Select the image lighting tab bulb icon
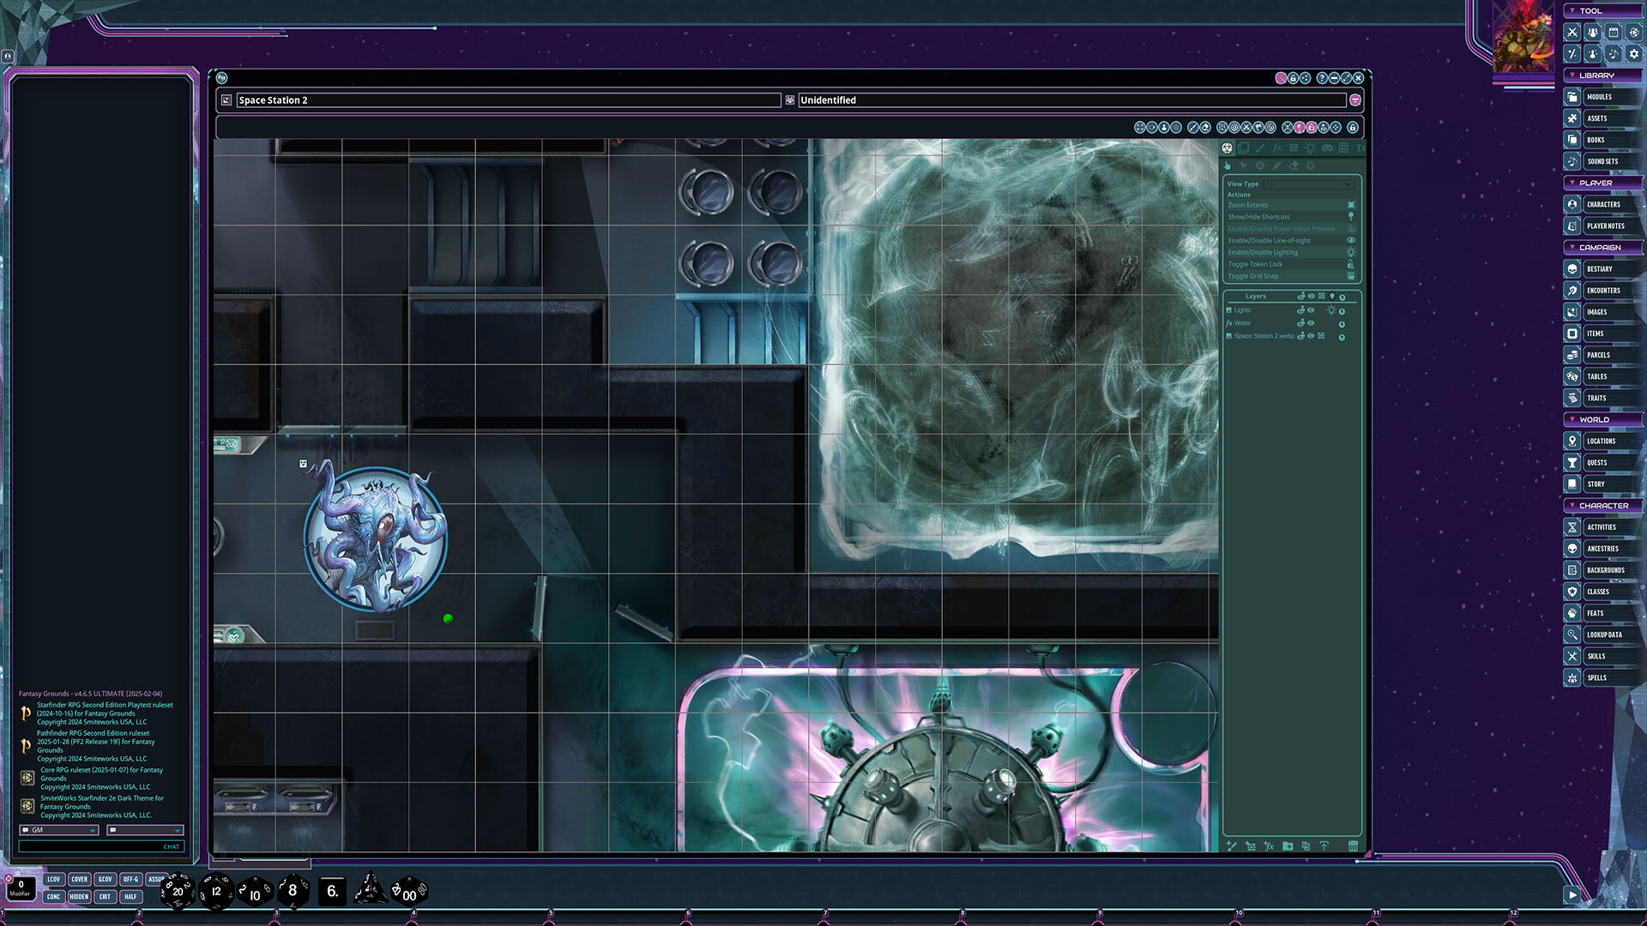This screenshot has width=1647, height=926. pyautogui.click(x=1310, y=148)
